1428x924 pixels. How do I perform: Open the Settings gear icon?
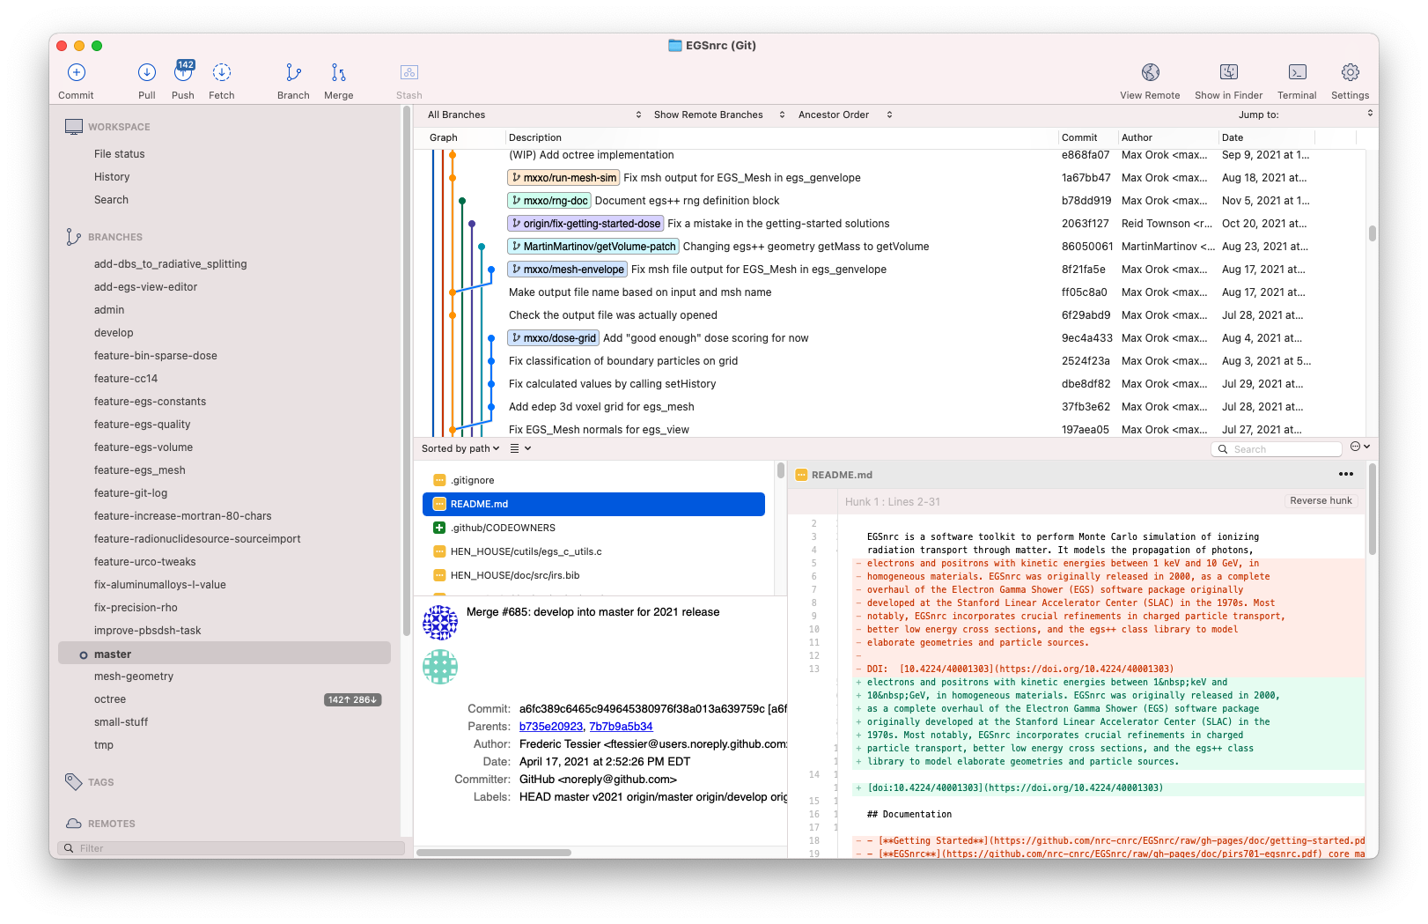[x=1351, y=72]
